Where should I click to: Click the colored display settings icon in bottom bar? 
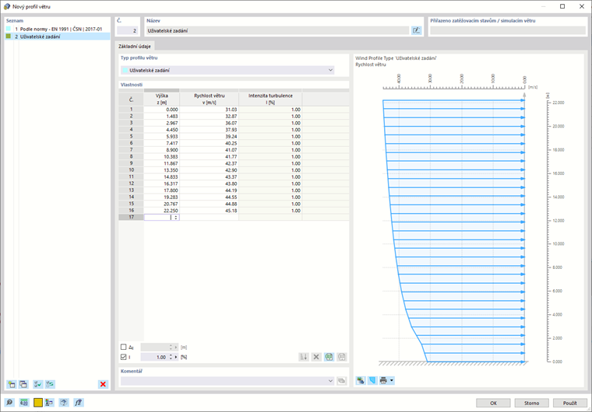[x=49, y=403]
